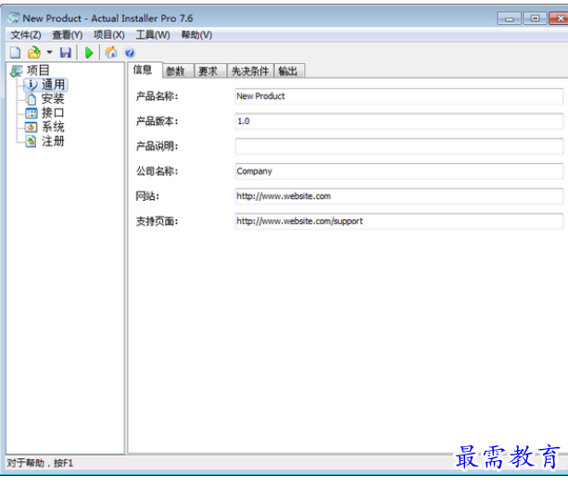This screenshot has height=486, width=568.
Task: Click the info icon beside 通用
Action: coord(32,84)
